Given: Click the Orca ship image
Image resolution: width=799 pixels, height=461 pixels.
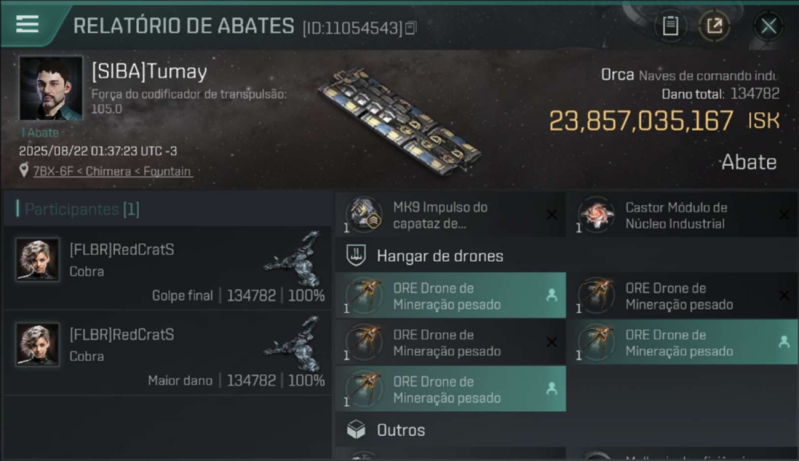Looking at the screenshot, I should tap(400, 122).
